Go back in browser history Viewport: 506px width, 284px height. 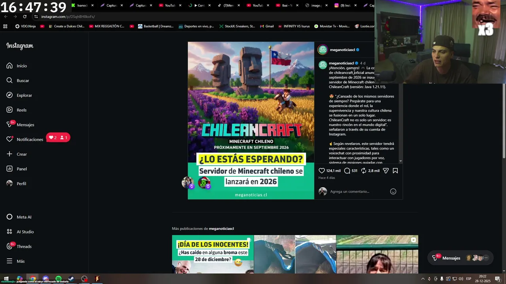[x=6, y=17]
